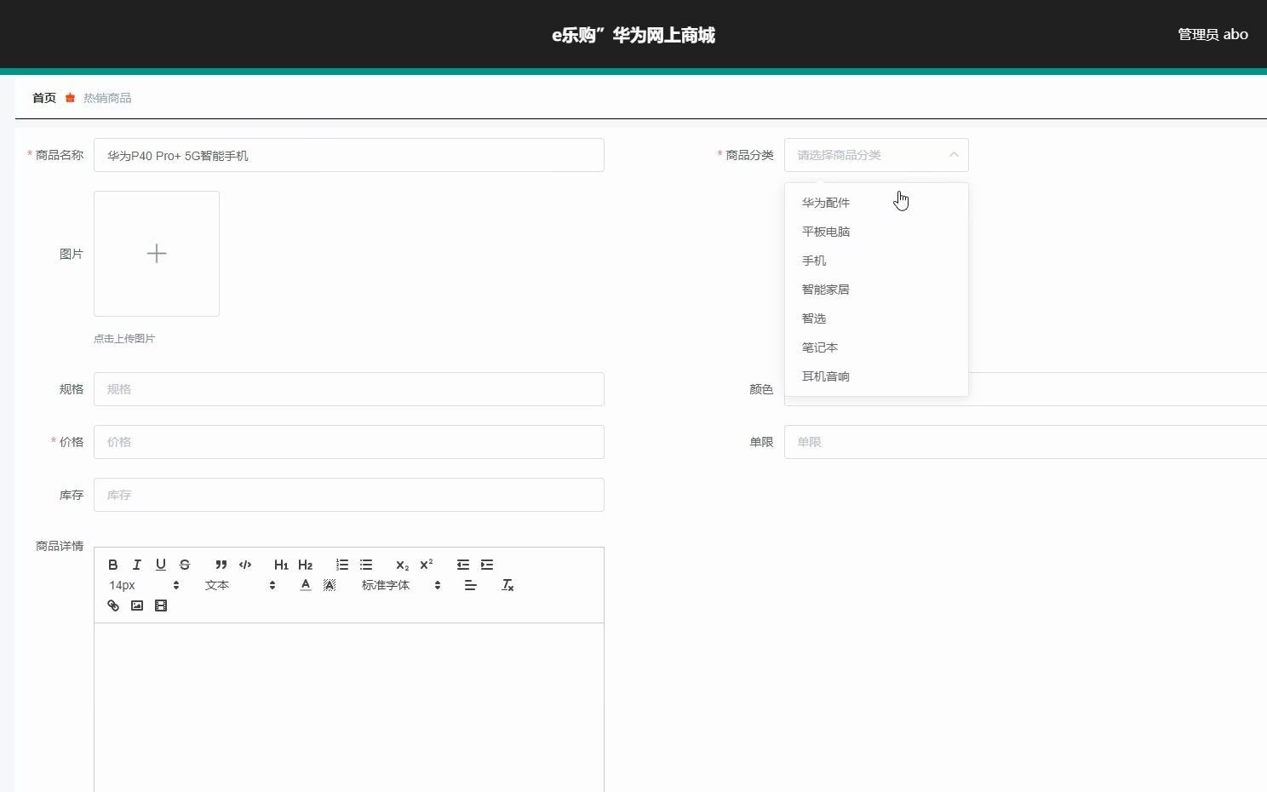Select 智能家居 category option
Image resolution: width=1267 pixels, height=792 pixels.
pyautogui.click(x=876, y=290)
